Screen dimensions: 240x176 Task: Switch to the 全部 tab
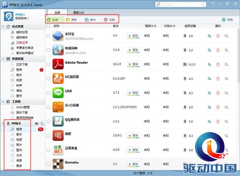coord(57,13)
